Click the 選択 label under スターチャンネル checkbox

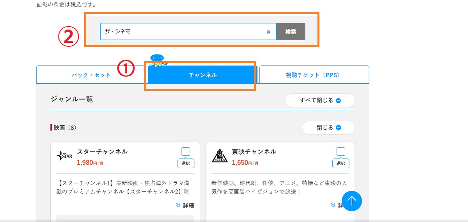tap(186, 164)
